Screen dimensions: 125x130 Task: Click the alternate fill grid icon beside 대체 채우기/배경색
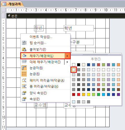[x=24, y=62]
